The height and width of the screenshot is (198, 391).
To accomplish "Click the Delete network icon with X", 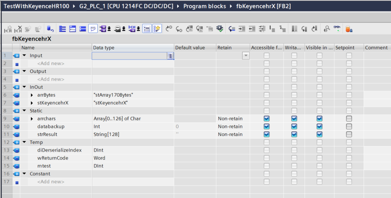I will (18, 29).
